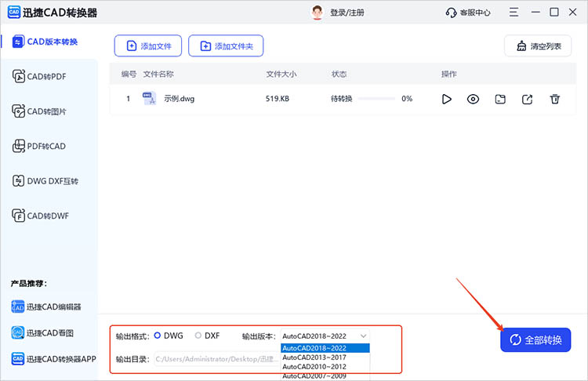
Task: Open 迅捷CAD编辑器 product recommendation
Action: click(46, 307)
